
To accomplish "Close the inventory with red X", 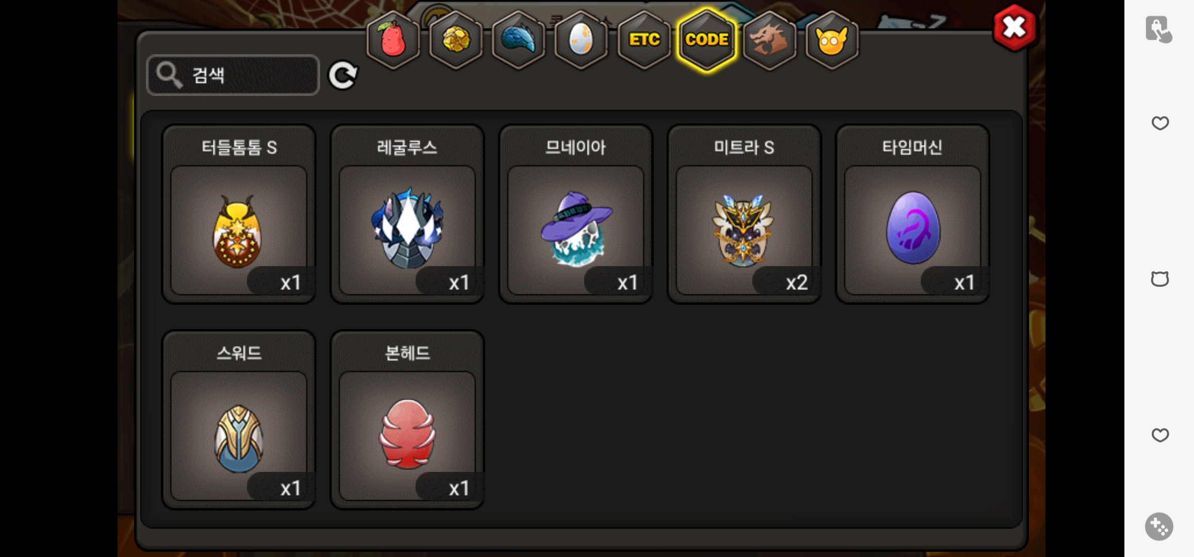I will [x=1015, y=27].
